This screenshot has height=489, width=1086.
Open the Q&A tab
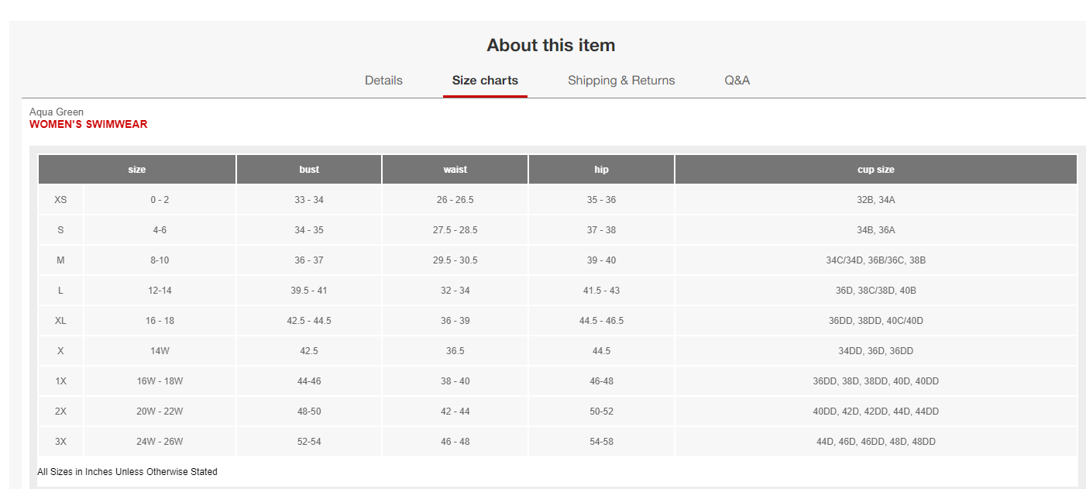click(737, 81)
